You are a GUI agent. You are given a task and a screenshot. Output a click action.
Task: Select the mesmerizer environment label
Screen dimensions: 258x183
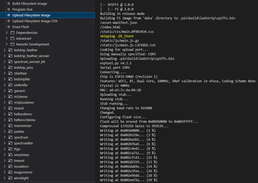pyautogui.click(x=23, y=126)
